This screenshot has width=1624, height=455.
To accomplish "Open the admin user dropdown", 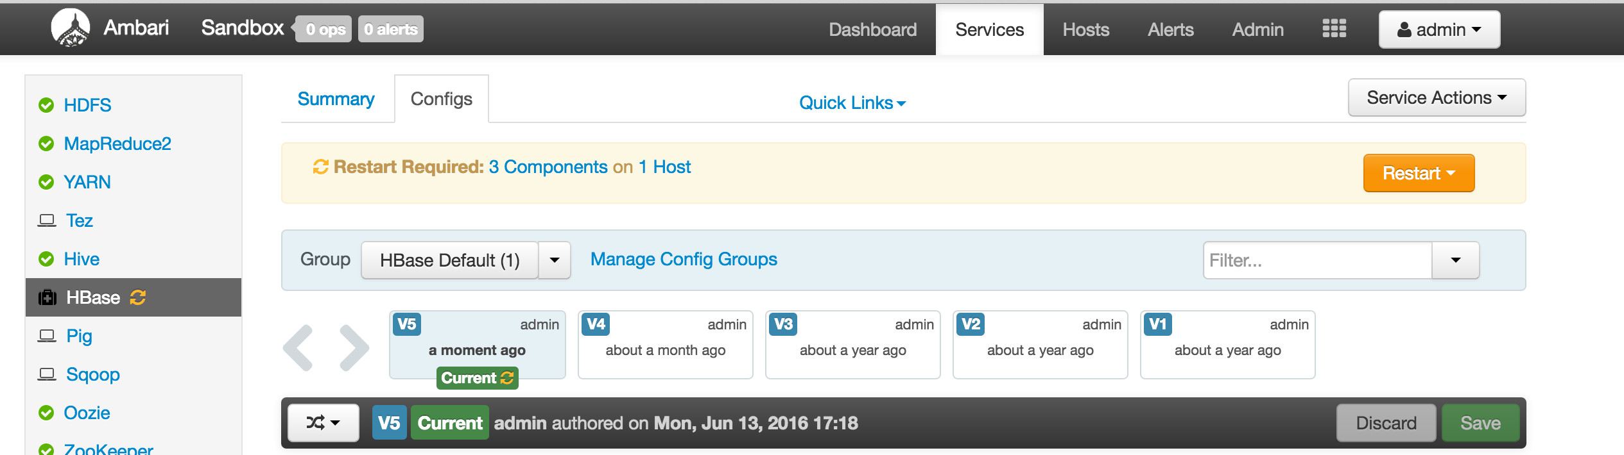I will [1438, 29].
